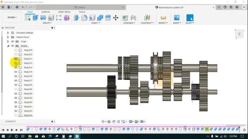The height and width of the screenshot is (139, 248).
Task: Open File Explorer from the taskbar
Action: [30, 136]
